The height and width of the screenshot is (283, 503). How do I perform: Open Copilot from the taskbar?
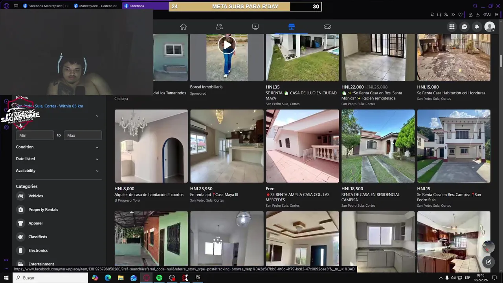pyautogui.click(x=95, y=278)
